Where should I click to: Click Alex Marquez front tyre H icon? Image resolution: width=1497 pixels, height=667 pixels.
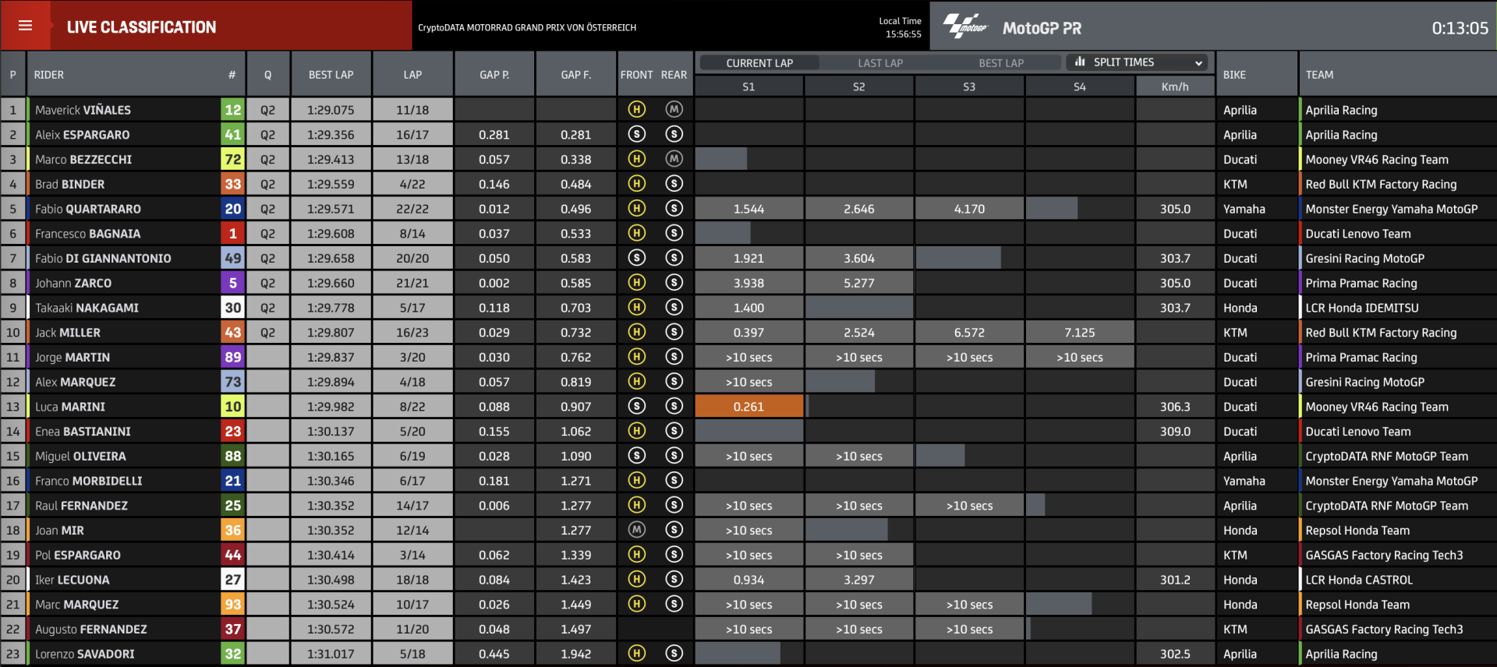pos(636,382)
